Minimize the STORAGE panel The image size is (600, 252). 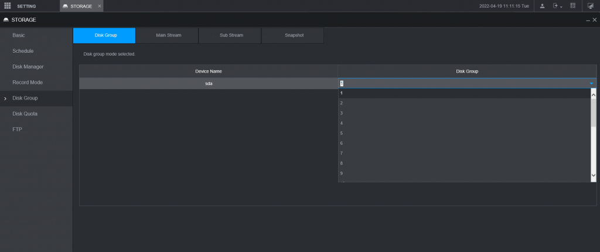tap(588, 20)
